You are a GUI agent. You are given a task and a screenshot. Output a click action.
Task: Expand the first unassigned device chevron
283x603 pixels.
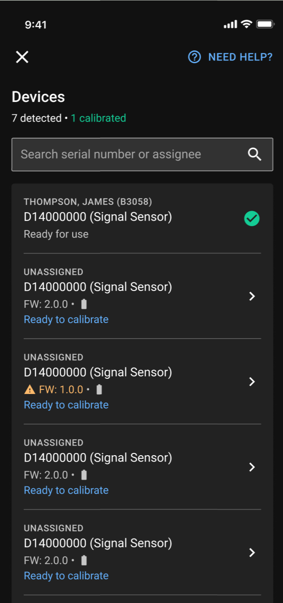pos(252,296)
